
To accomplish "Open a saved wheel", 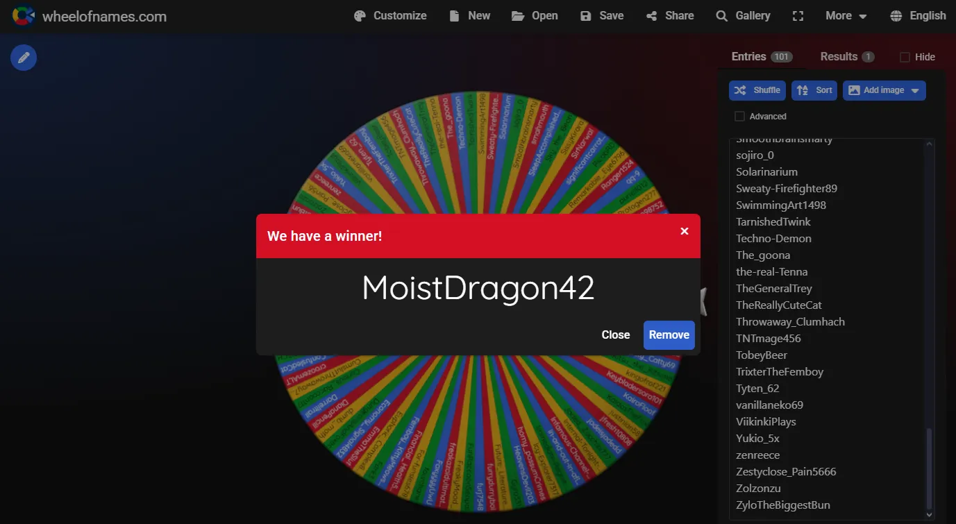I will pyautogui.click(x=535, y=15).
